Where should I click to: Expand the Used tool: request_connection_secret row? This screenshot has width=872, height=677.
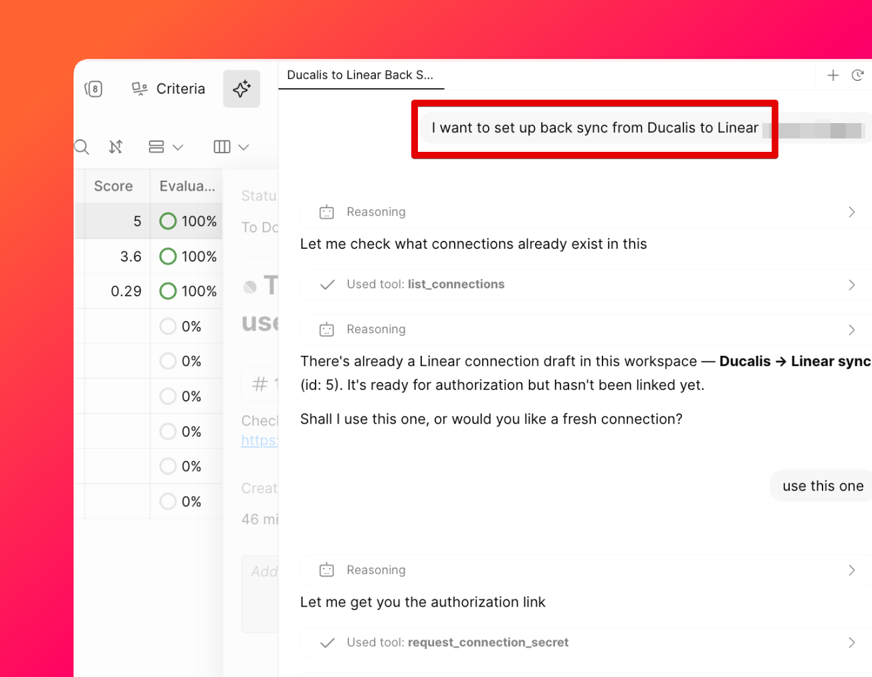click(x=586, y=642)
